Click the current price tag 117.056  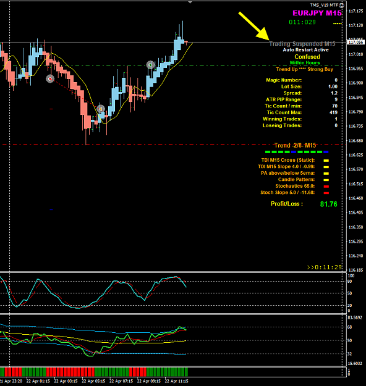tap(355, 43)
